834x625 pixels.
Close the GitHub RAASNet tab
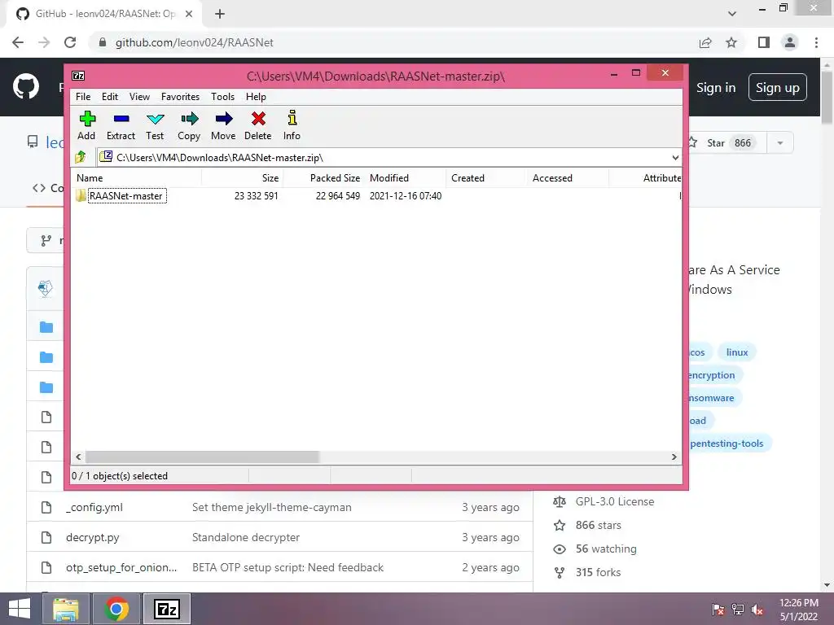pos(189,15)
